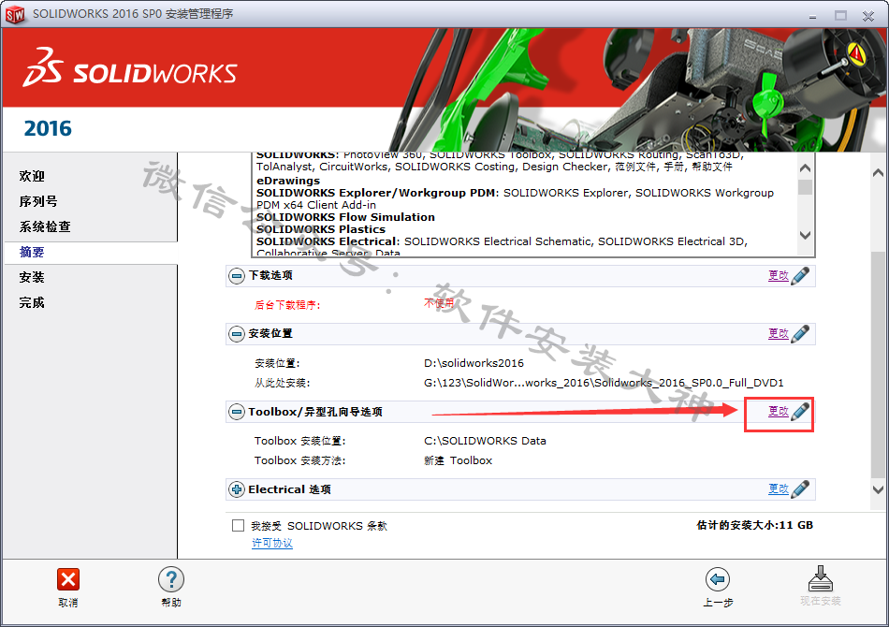Viewport: 889px width, 627px height.
Task: Click the 新建 Toolbox install method value
Action: 459,461
